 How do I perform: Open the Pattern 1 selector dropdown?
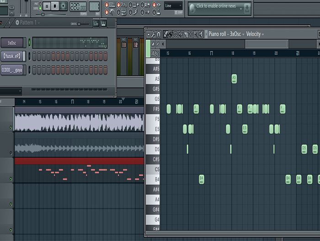[x=27, y=22]
